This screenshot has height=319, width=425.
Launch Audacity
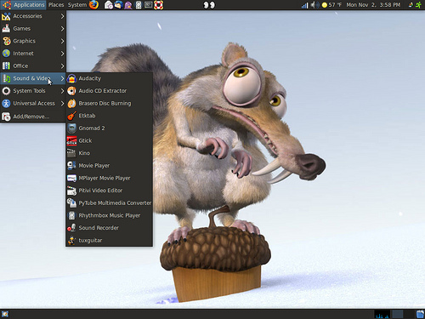pyautogui.click(x=110, y=78)
